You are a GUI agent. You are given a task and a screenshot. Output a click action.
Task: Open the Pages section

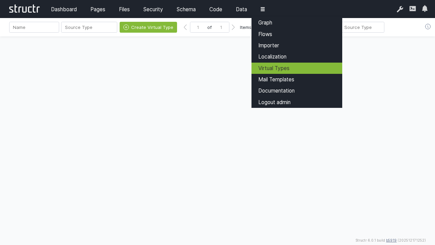(98, 9)
